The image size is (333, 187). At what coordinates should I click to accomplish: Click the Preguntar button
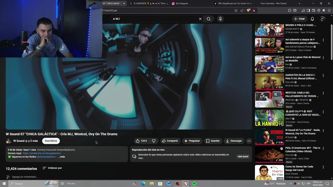pyautogui.click(x=192, y=141)
